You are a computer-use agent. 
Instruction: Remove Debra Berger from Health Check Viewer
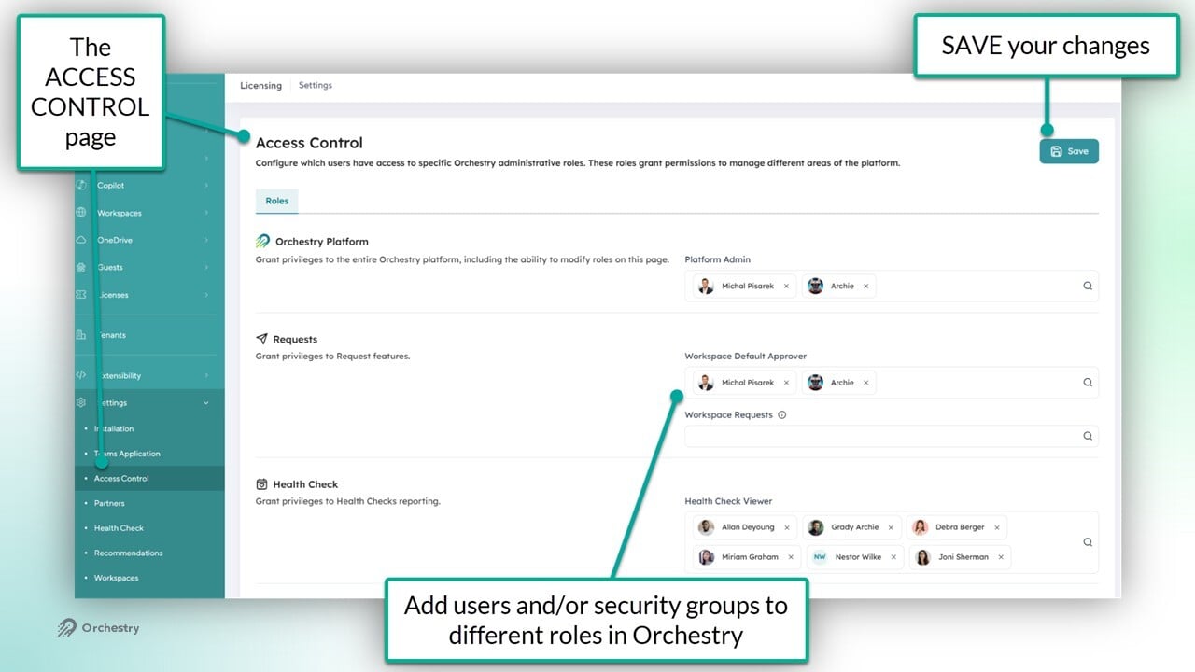(997, 527)
